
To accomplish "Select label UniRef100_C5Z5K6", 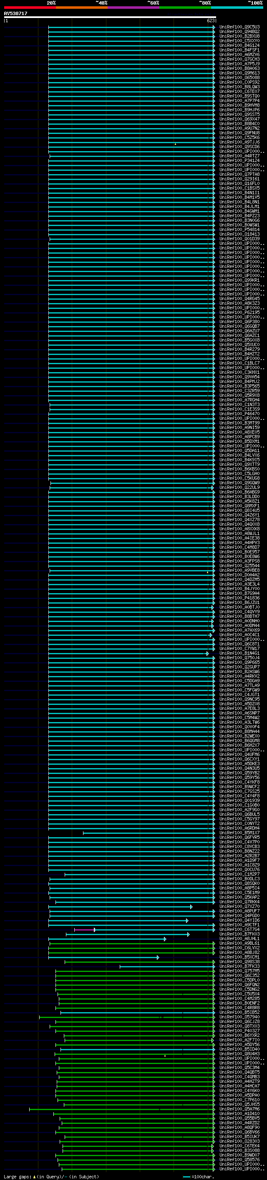I will [239, 137].
